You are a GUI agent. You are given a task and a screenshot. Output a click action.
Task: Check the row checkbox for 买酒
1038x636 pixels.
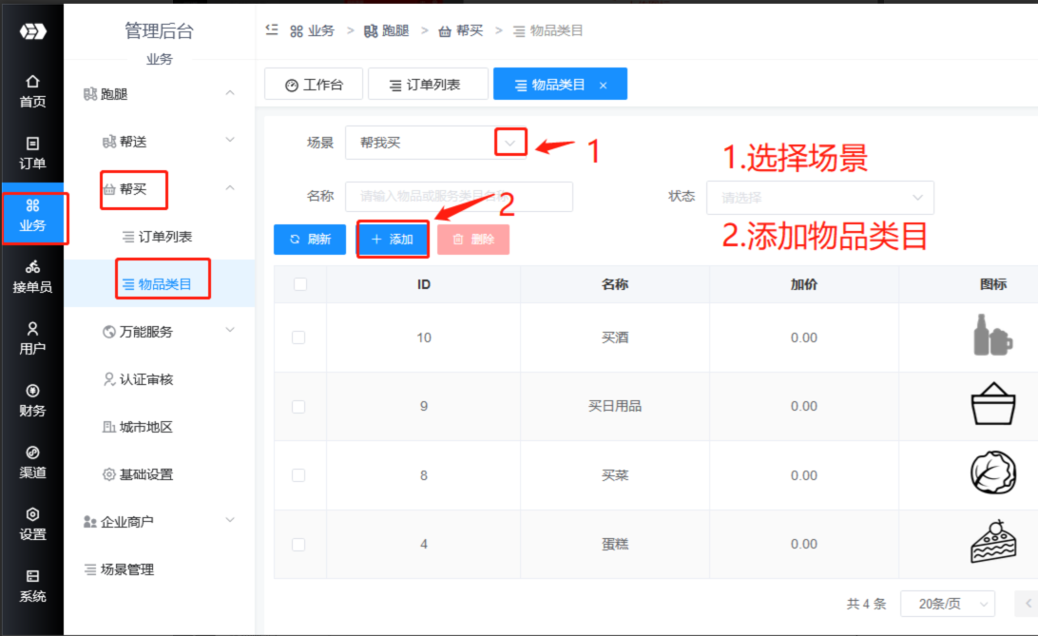(x=298, y=337)
